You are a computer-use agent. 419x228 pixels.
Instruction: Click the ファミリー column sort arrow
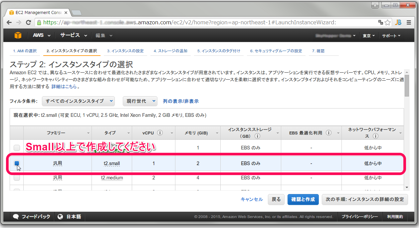(x=88, y=133)
